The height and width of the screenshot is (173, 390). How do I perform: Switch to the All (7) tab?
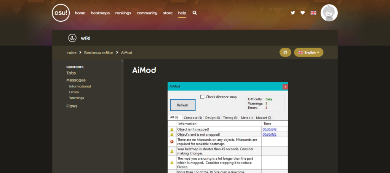[175, 117]
